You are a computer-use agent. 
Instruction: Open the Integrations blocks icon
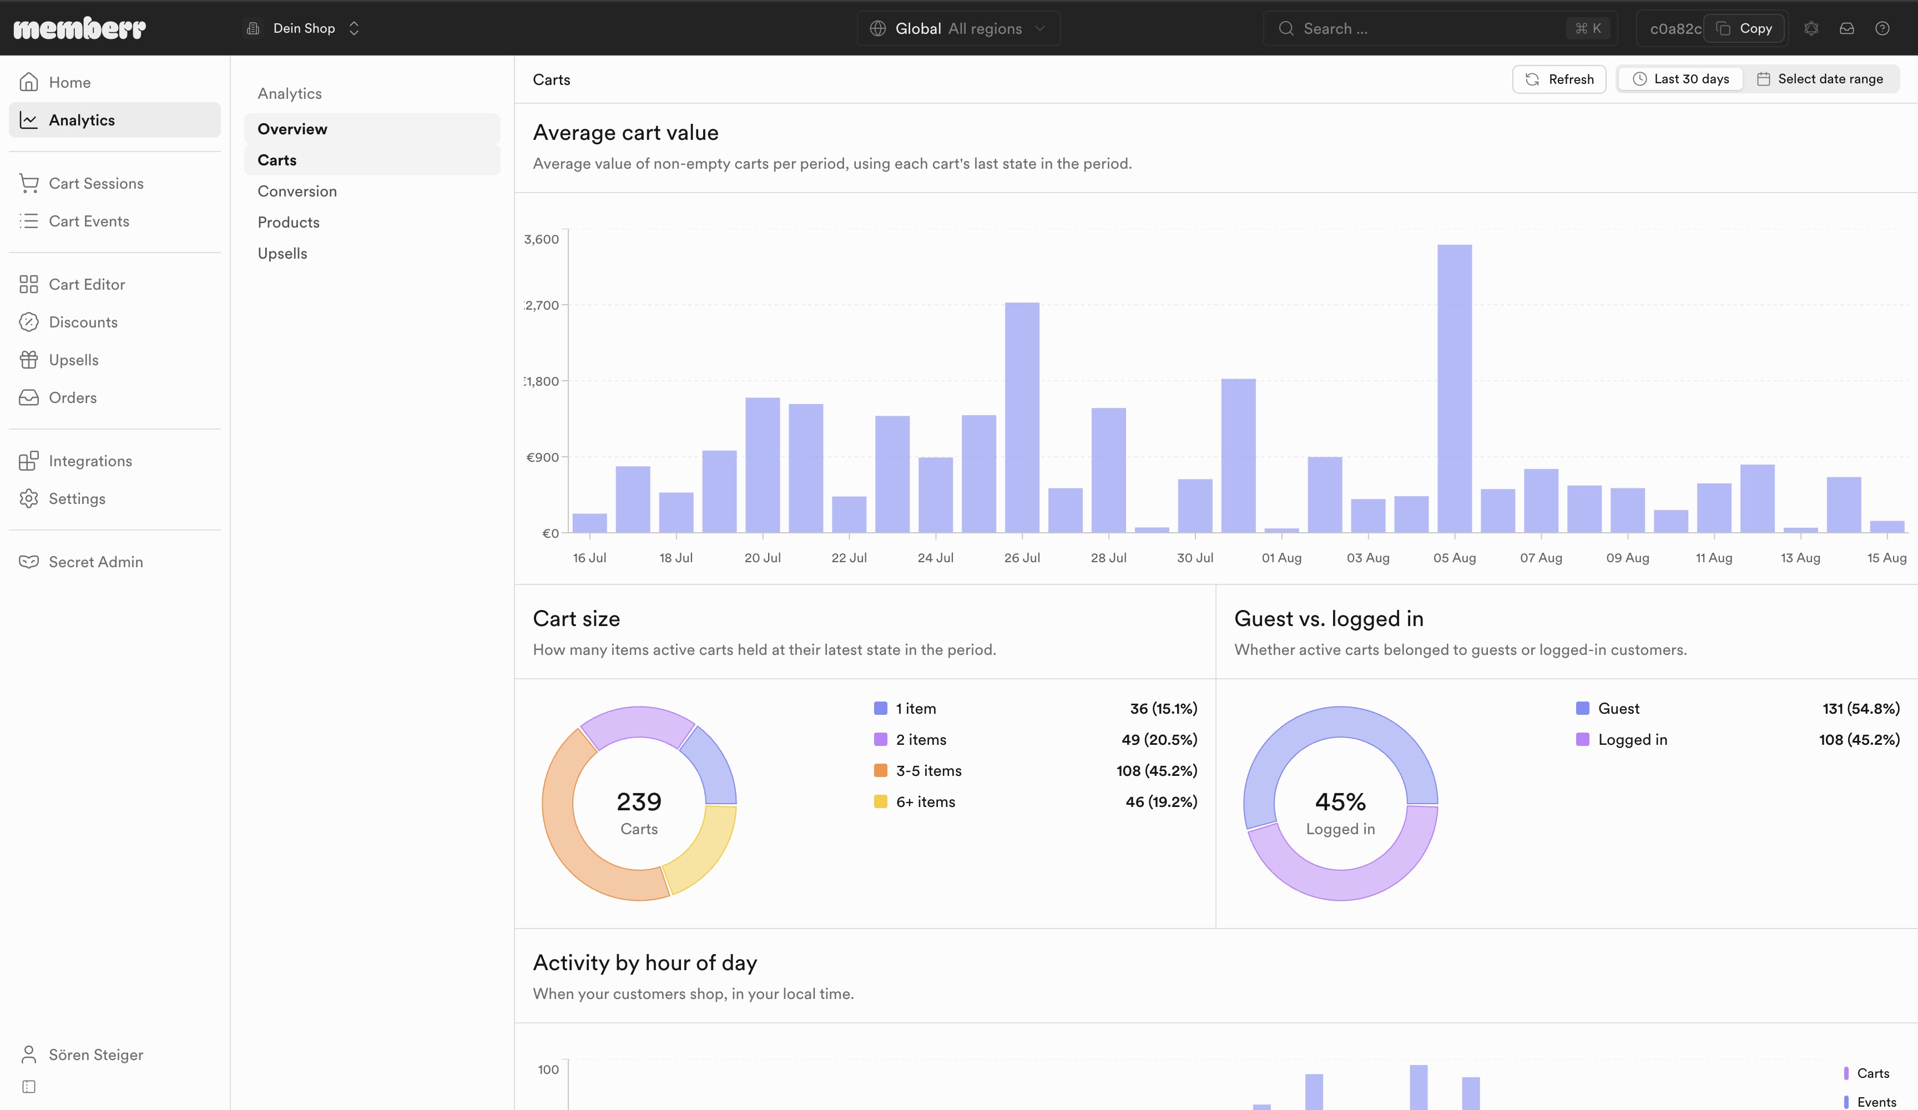tap(29, 461)
